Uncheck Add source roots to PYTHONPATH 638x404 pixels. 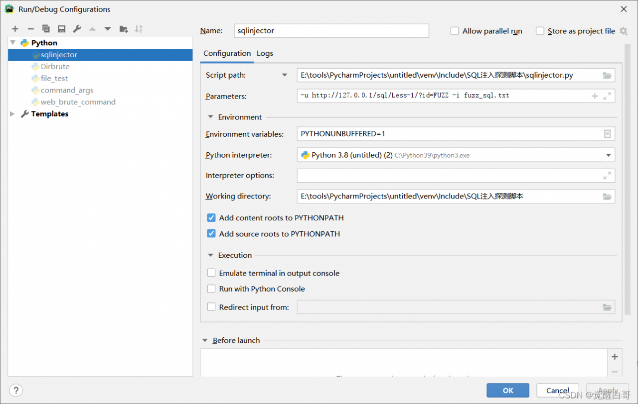pos(211,234)
